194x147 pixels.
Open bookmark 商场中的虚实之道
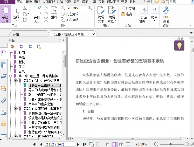click(41, 104)
